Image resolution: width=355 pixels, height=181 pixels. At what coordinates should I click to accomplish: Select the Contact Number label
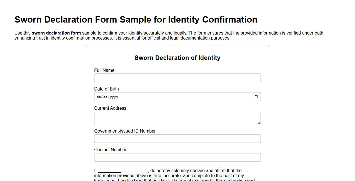pos(110,150)
